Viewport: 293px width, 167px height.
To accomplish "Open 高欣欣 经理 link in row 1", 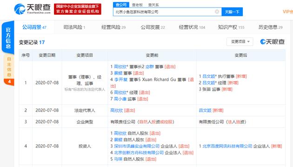I will (120, 92).
